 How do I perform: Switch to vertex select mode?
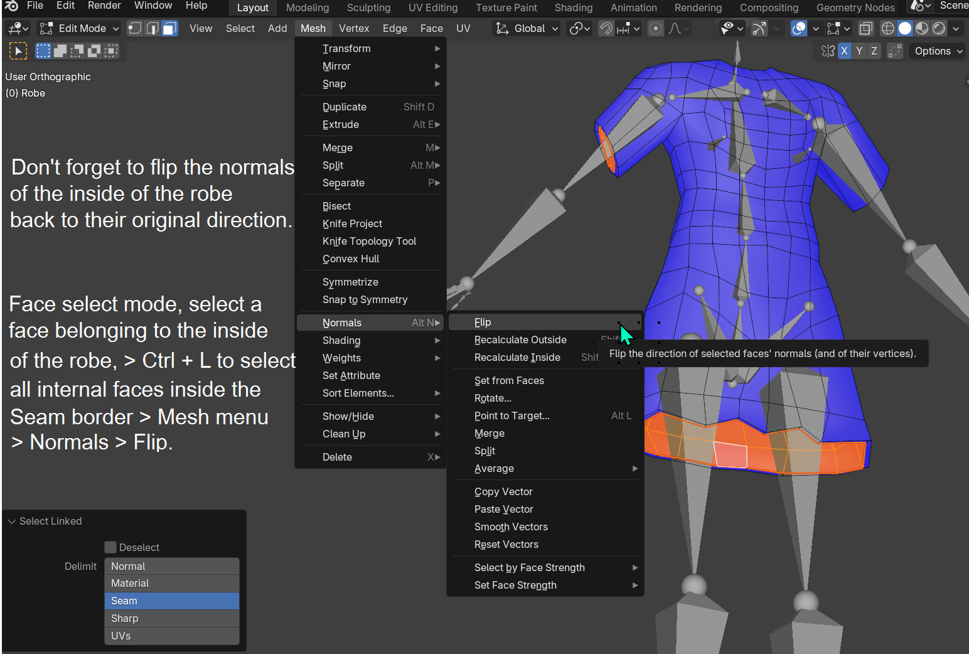(135, 28)
